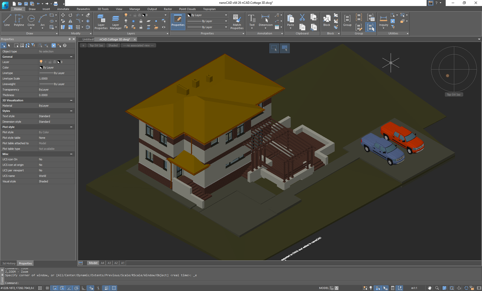
Task: Collapse the 3D Visualization section
Action: (x=71, y=101)
